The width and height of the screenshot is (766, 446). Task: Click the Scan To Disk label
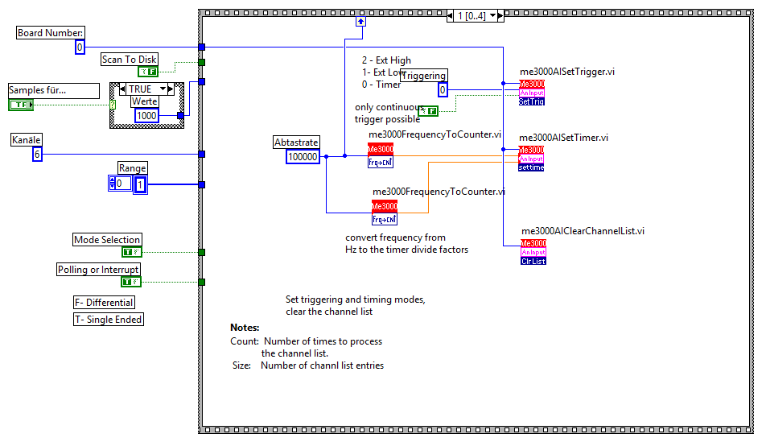[x=130, y=60]
